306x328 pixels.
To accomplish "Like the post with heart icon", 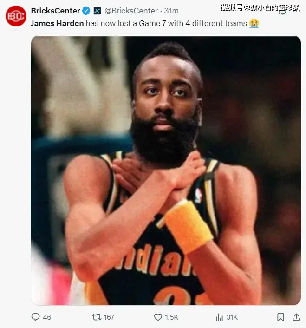I will [158, 317].
